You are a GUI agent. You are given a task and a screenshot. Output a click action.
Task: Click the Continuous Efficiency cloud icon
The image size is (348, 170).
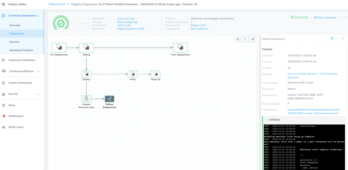(x=4, y=71)
